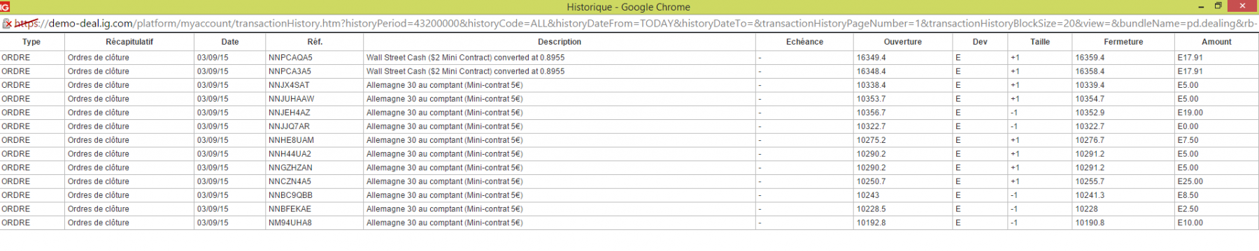This screenshot has width=1259, height=251.
Task: Select the NM94UHA8 transaction row
Action: point(629,222)
